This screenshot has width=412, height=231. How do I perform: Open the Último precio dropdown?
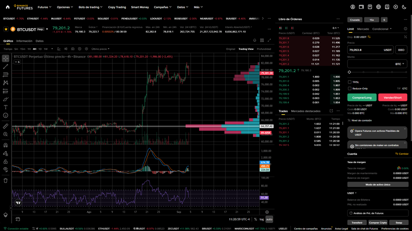tap(100, 49)
